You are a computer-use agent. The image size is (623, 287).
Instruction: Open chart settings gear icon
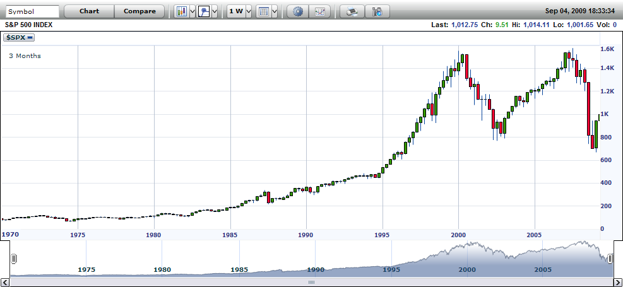(297, 11)
